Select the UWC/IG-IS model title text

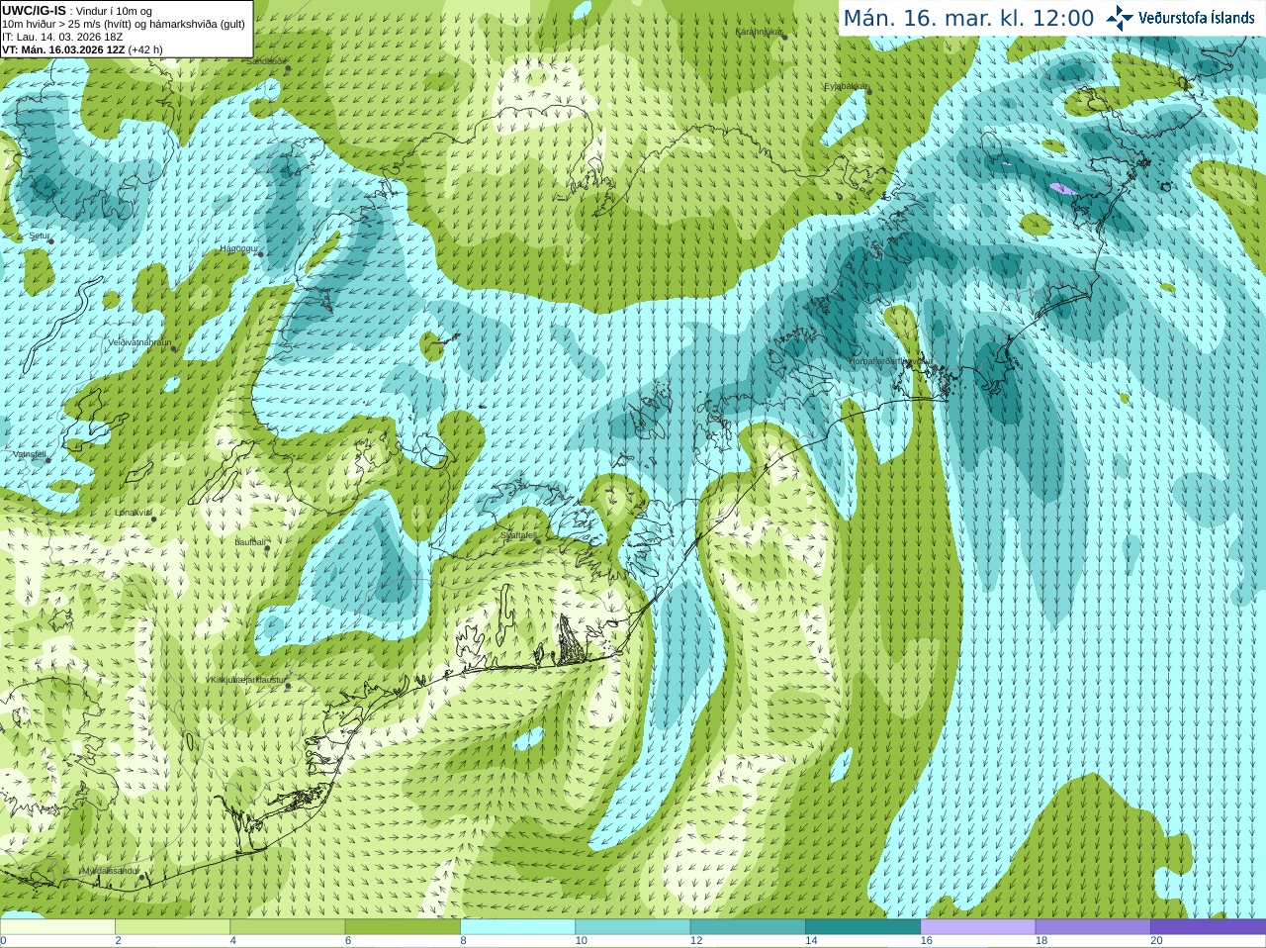click(x=34, y=10)
